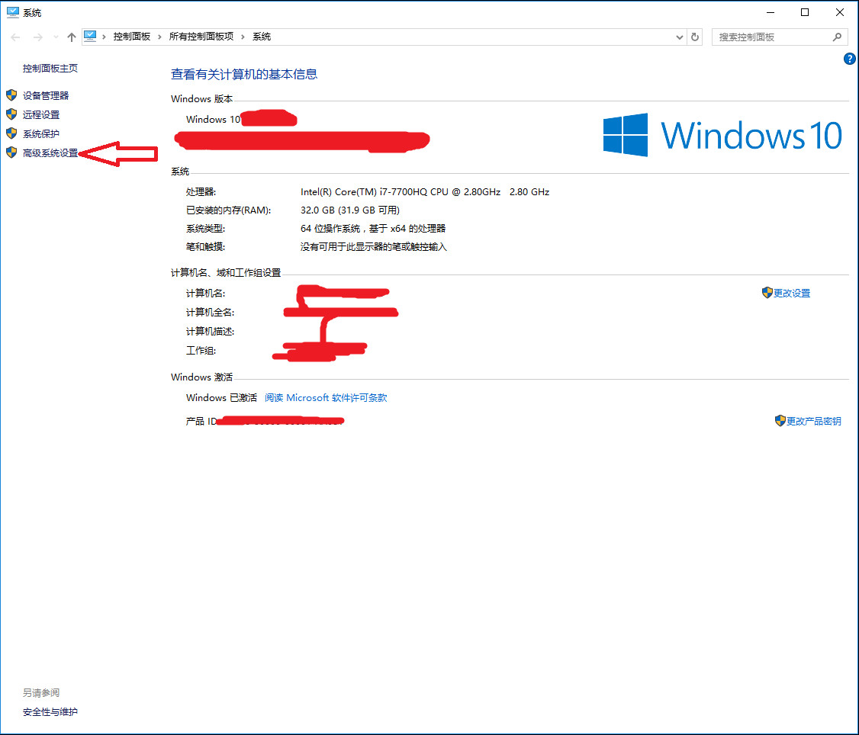Click the 查看有关计算机的基本信息 heading
The height and width of the screenshot is (735, 859).
[244, 75]
